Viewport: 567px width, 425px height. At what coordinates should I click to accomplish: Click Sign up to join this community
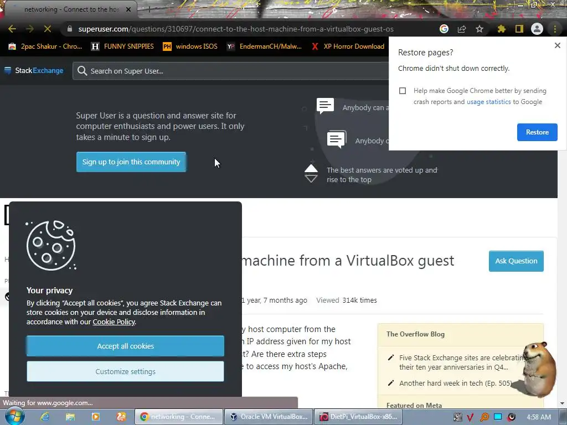pos(131,162)
